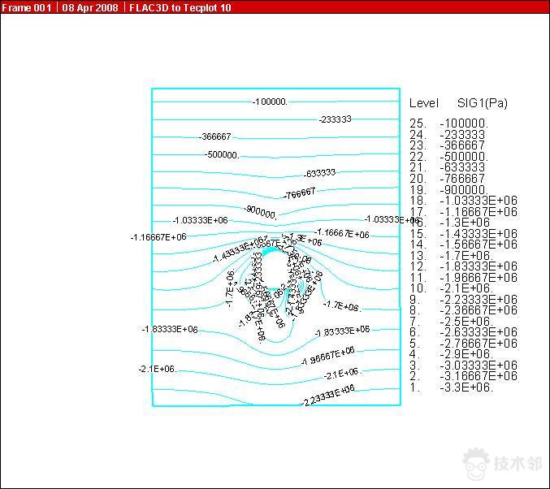Pick the -500000 contour label in plot
Screen dimensions: 550x489
[x=222, y=154]
